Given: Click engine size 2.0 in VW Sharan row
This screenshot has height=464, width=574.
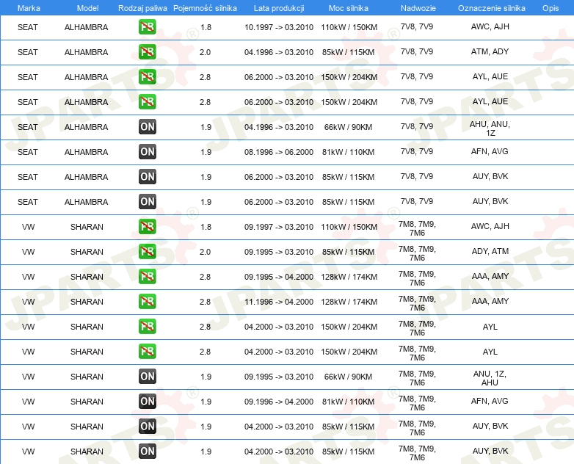Looking at the screenshot, I should coord(205,252).
